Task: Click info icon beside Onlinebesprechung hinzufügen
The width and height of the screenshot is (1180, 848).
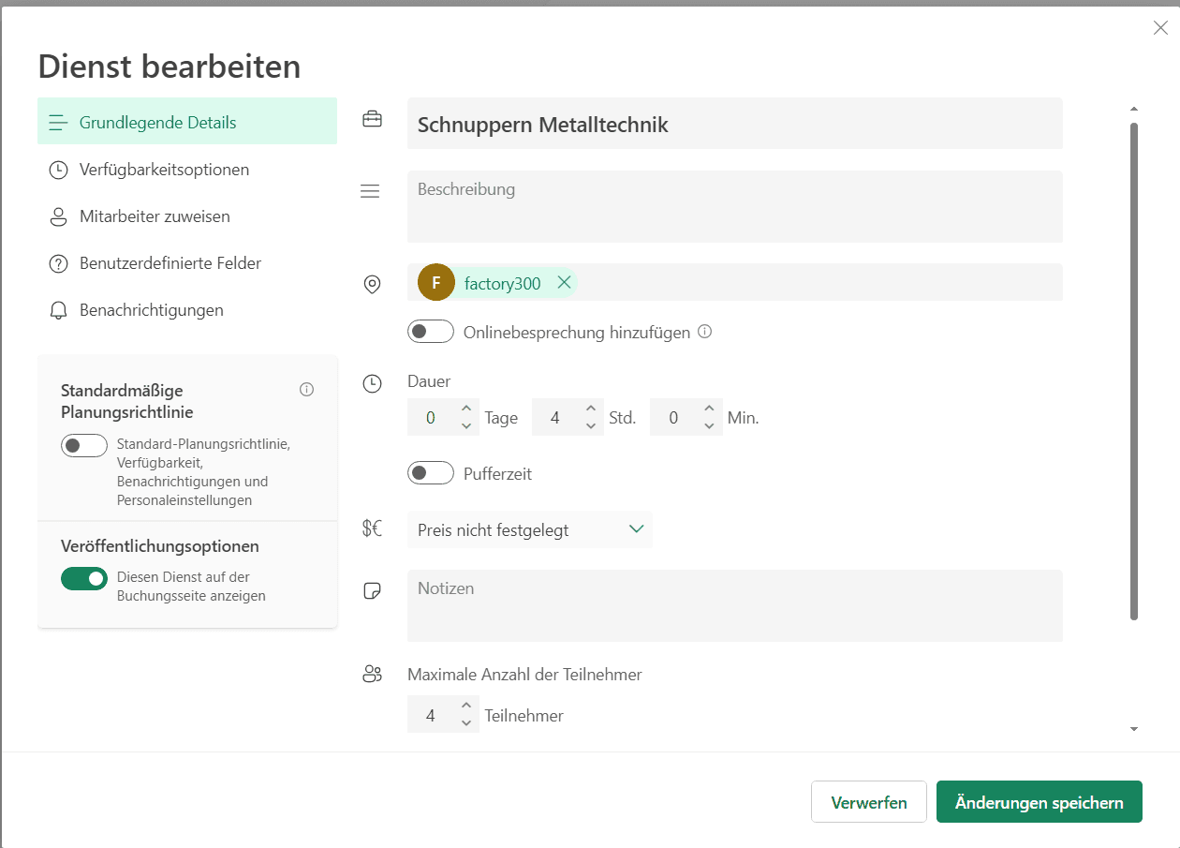Action: click(705, 332)
